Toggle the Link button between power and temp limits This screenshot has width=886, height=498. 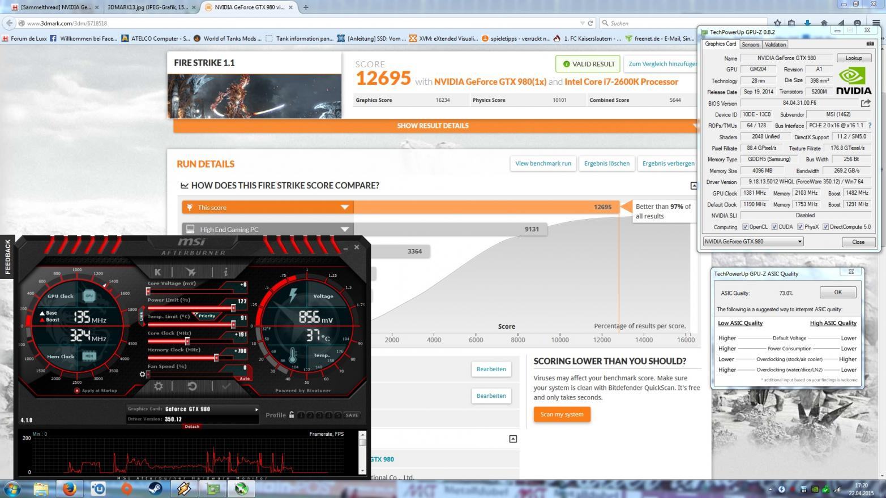pyautogui.click(x=142, y=316)
